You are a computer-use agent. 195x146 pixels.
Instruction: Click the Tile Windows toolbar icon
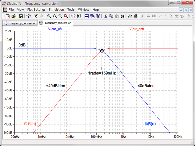87,16
